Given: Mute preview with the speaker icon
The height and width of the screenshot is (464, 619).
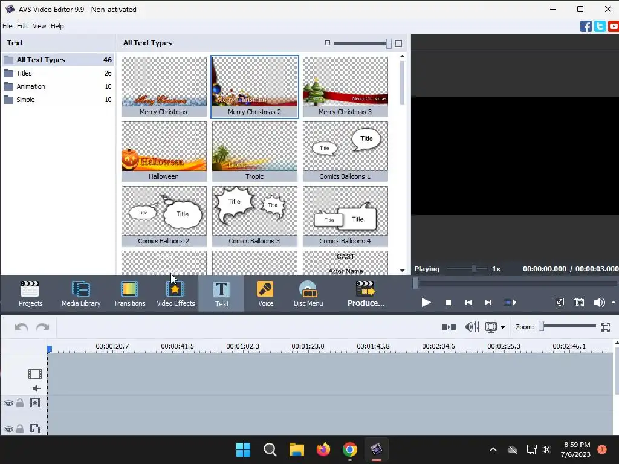Looking at the screenshot, I should click(599, 303).
